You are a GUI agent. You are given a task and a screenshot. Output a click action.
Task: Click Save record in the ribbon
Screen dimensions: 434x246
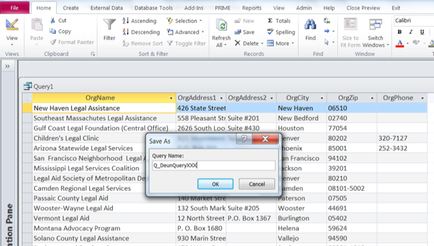pyautogui.click(x=244, y=32)
